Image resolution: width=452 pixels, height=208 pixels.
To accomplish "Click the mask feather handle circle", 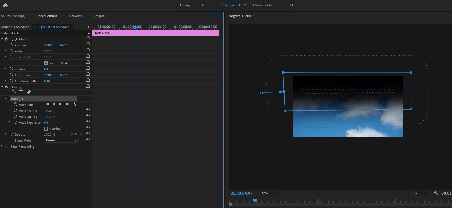I will point(261,93).
